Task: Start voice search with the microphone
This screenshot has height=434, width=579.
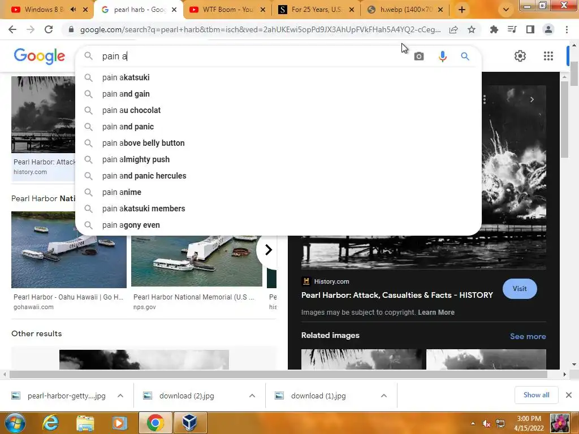Action: [x=442, y=56]
